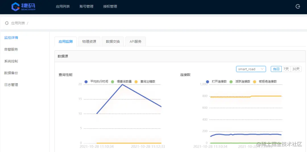The height and width of the screenshot is (152, 307).
Task: Open the 应用列表 top navigation item
Action: (63, 7)
